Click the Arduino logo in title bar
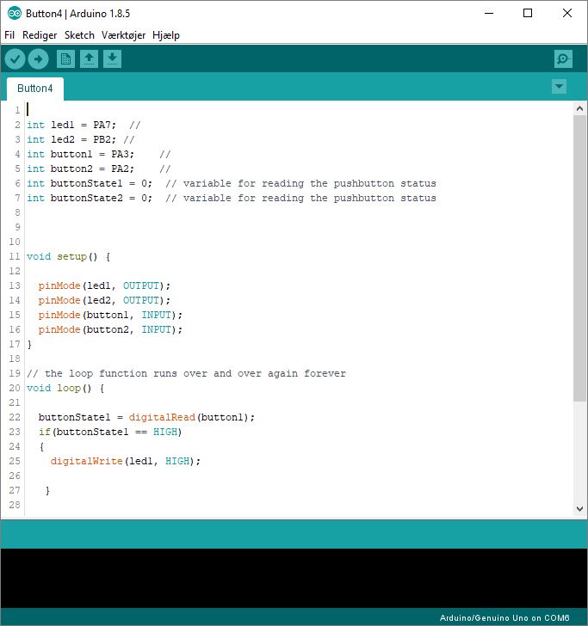Viewport: 588px width, 626px height. [x=15, y=13]
